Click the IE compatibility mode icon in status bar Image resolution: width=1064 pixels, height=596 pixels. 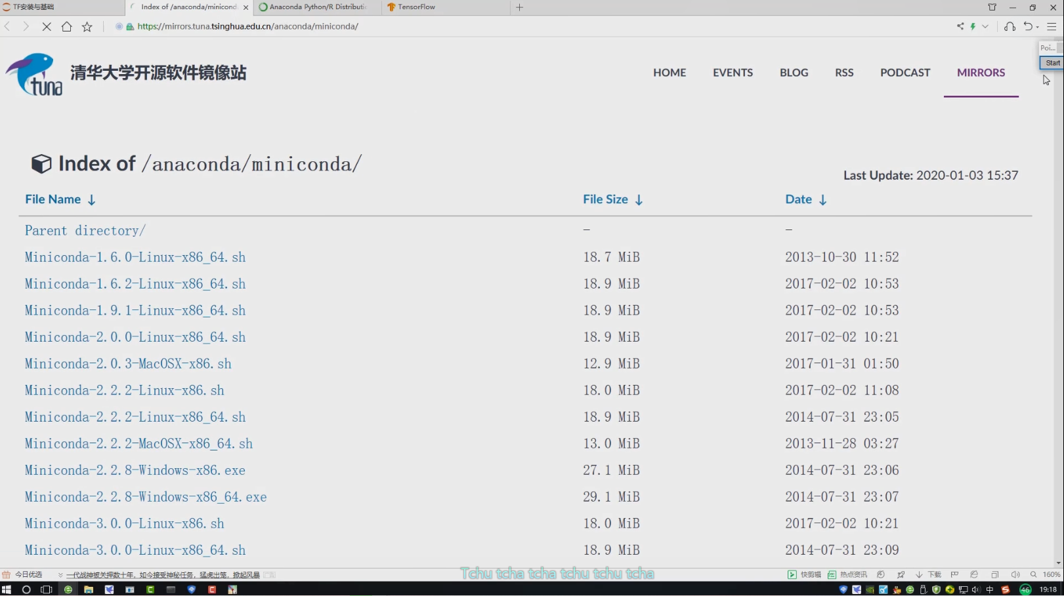974,574
